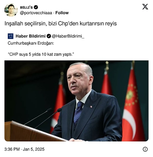Open the BELLI'S round profile picture
153x157 pixels.
pos(11,10)
